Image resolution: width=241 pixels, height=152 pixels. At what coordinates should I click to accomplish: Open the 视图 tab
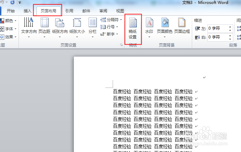coord(120,11)
